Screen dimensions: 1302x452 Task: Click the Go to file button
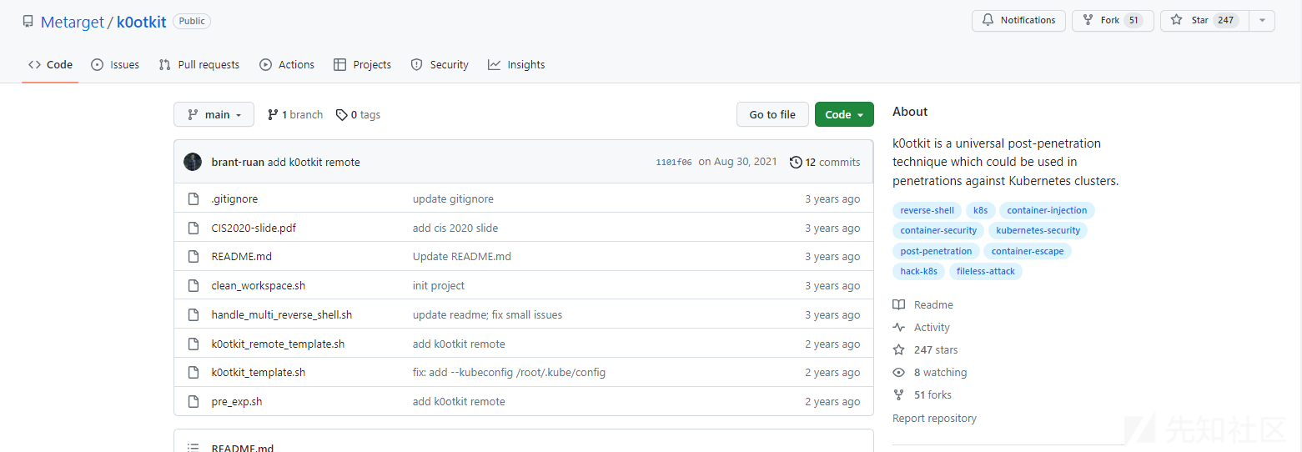(x=772, y=115)
